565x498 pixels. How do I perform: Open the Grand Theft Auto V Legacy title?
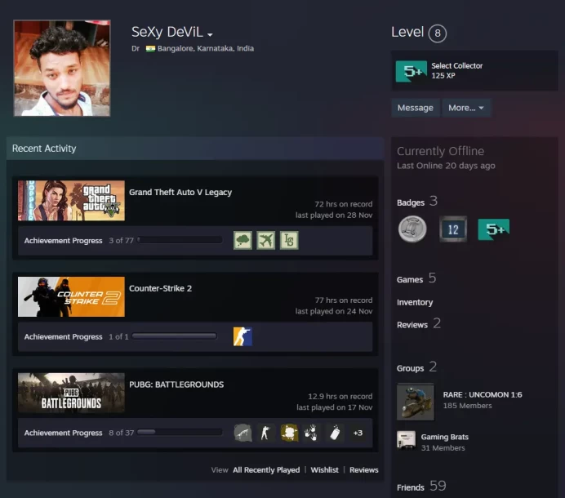tap(180, 192)
